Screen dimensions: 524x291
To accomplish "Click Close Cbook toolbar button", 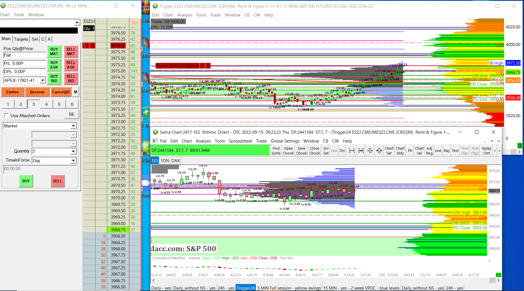I will [x=315, y=151].
